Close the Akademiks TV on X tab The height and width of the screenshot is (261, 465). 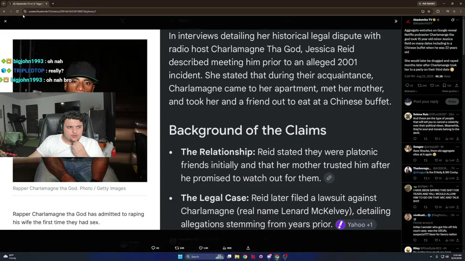[x=46, y=4]
